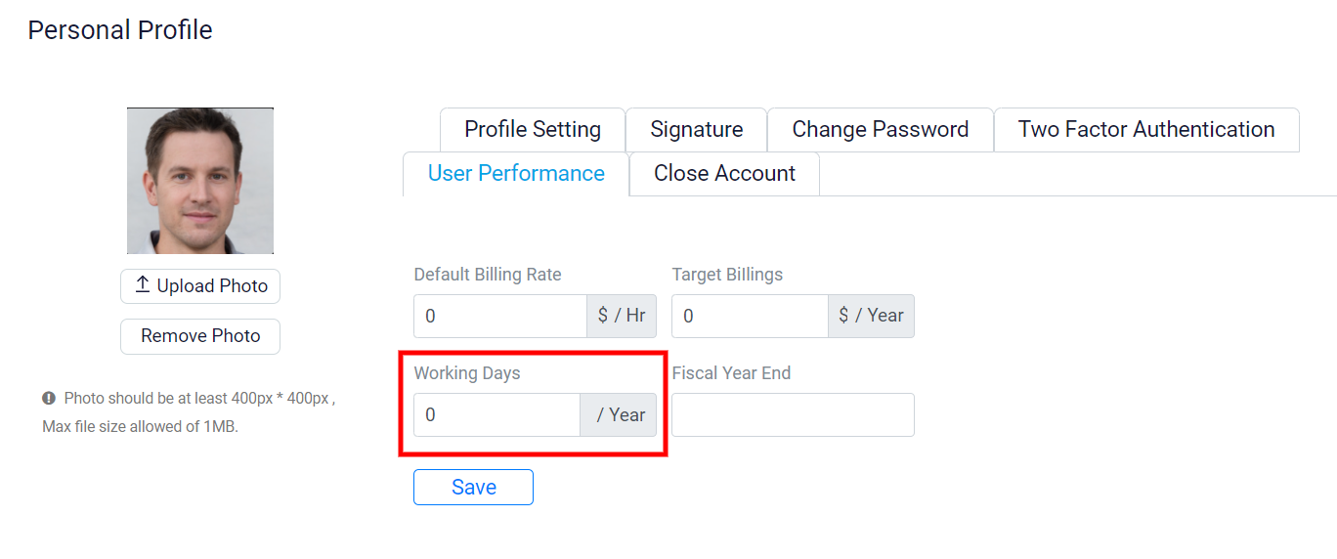Open the Fiscal Year End field
The image size is (1337, 559).
coord(793,414)
